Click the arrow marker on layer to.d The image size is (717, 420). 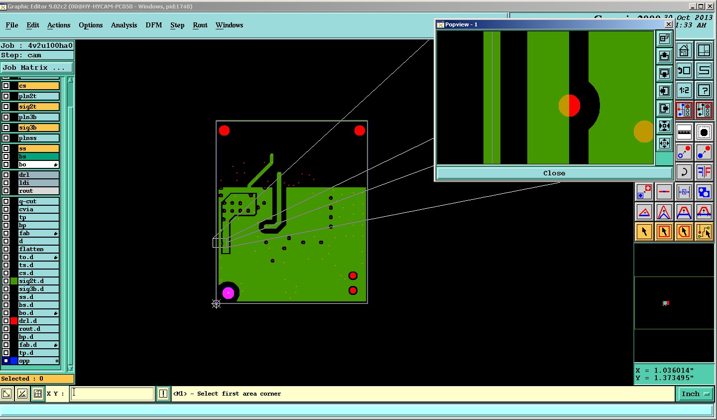click(56, 257)
